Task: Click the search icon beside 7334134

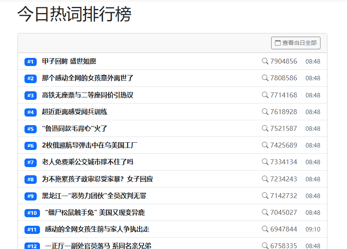Action: [x=265, y=162]
